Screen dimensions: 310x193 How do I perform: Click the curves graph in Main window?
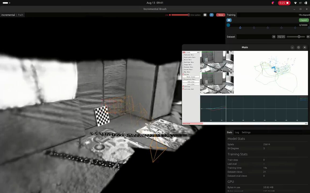tap(254, 109)
